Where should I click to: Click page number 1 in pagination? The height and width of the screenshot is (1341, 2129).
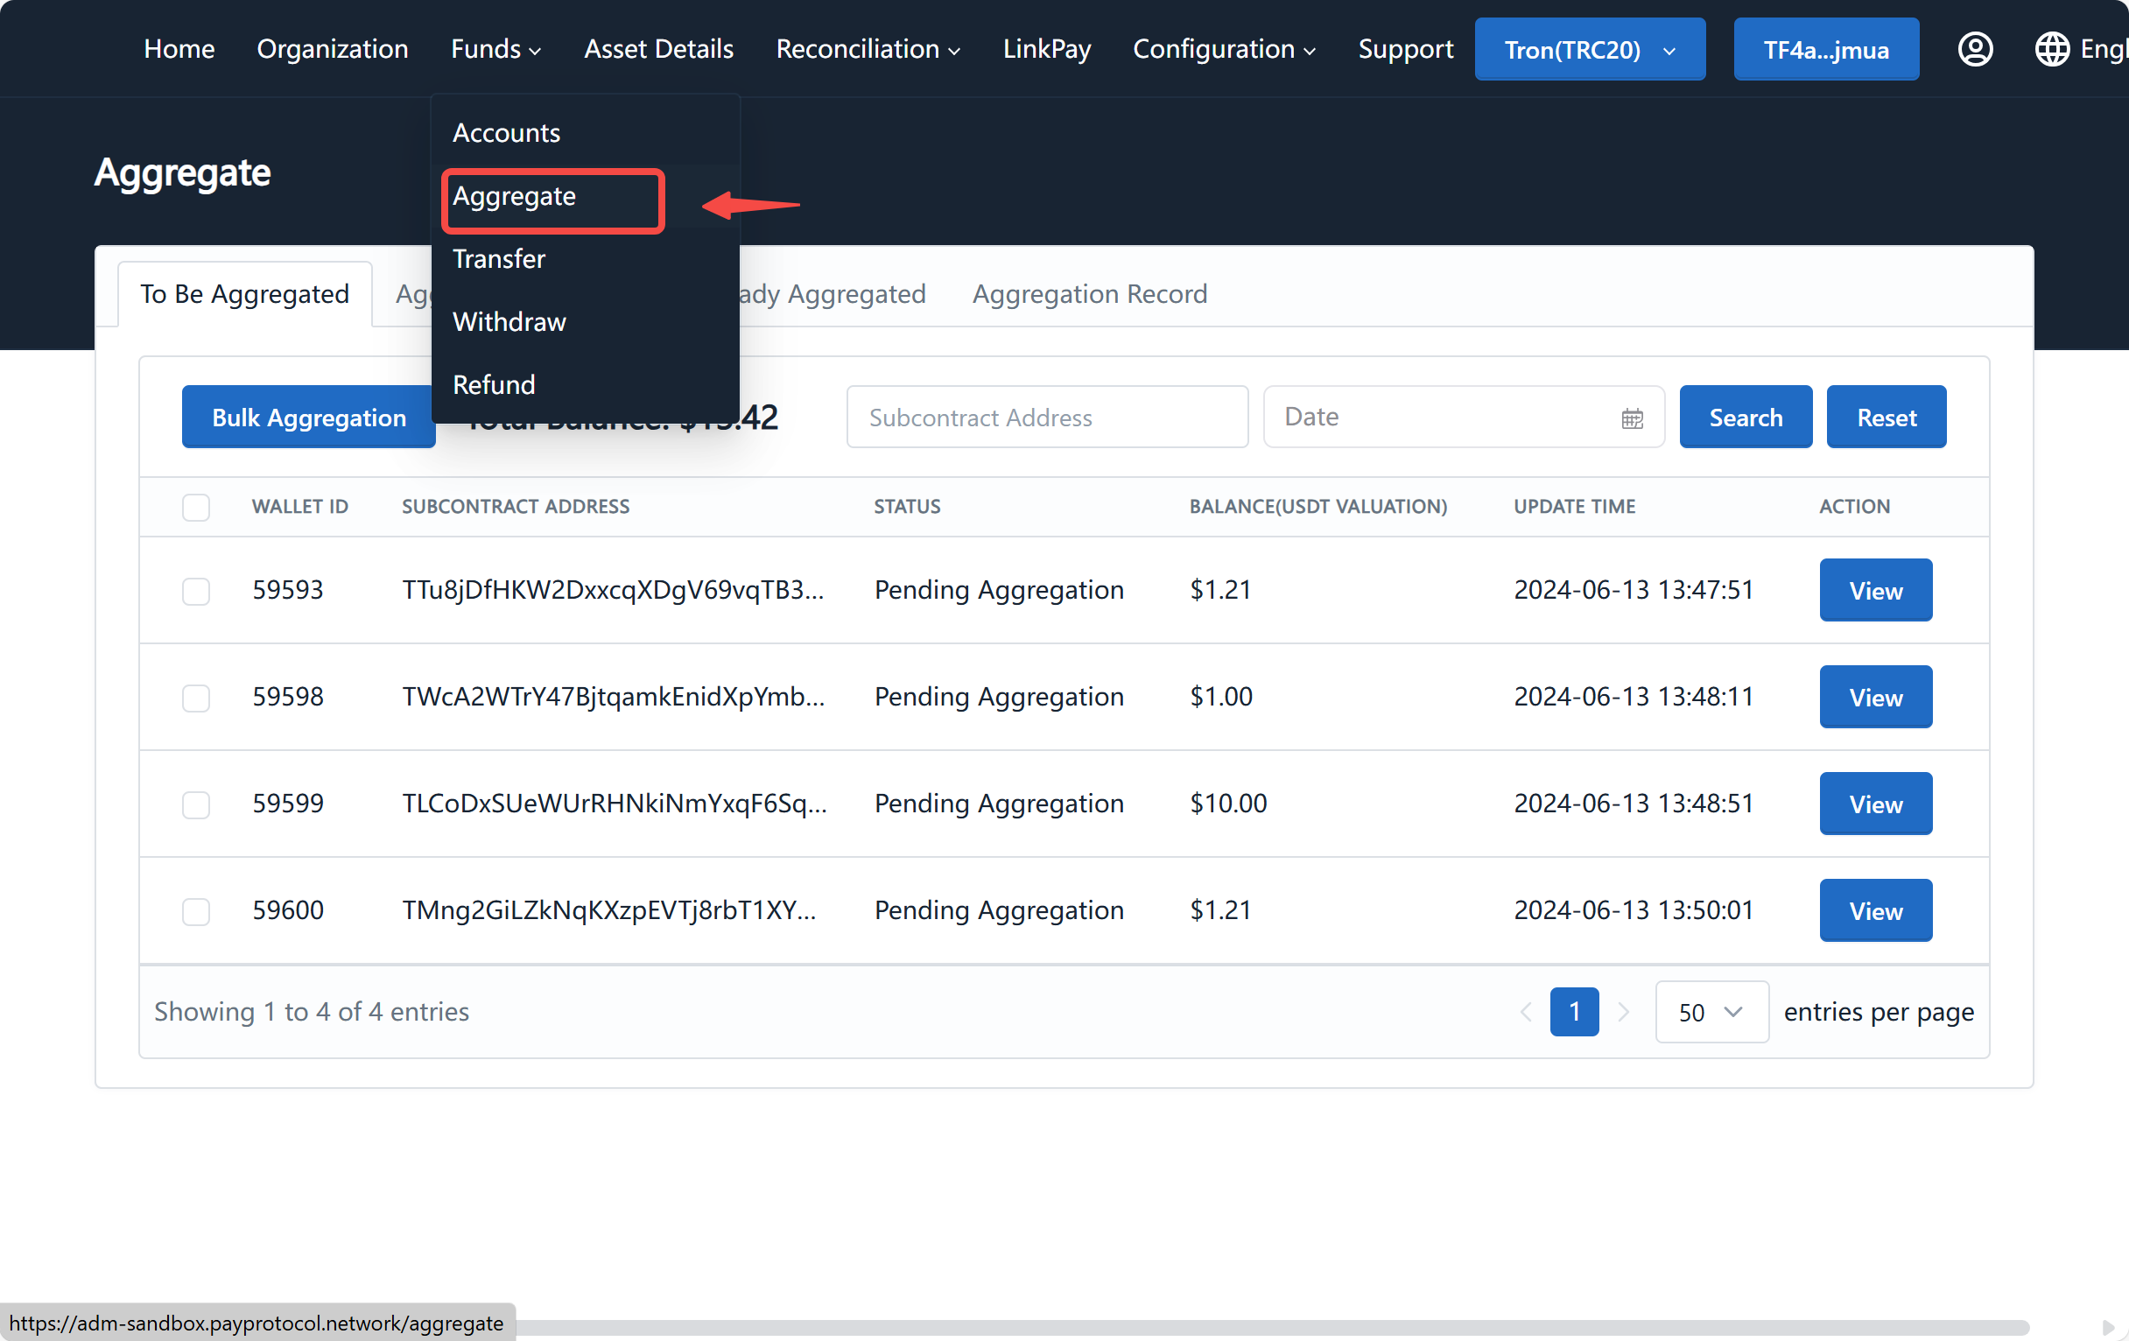click(x=1574, y=1011)
